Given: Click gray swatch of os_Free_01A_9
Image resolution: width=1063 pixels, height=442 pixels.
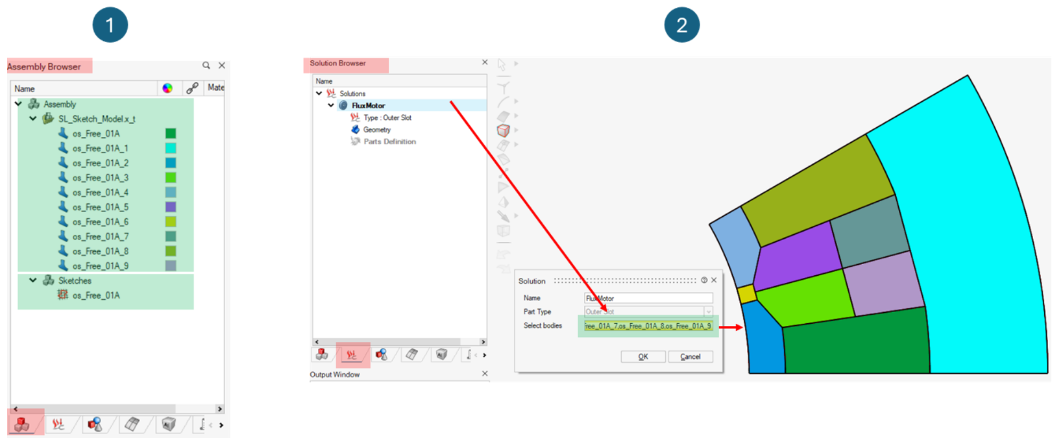Looking at the screenshot, I should tap(171, 266).
